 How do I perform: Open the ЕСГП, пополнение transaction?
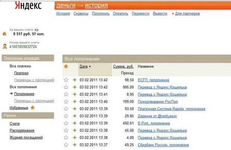coord(154,80)
